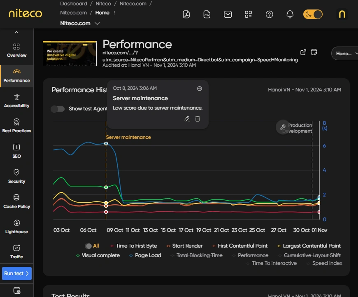Open page thumbnail preview
The height and width of the screenshot is (297, 358).
click(70, 53)
